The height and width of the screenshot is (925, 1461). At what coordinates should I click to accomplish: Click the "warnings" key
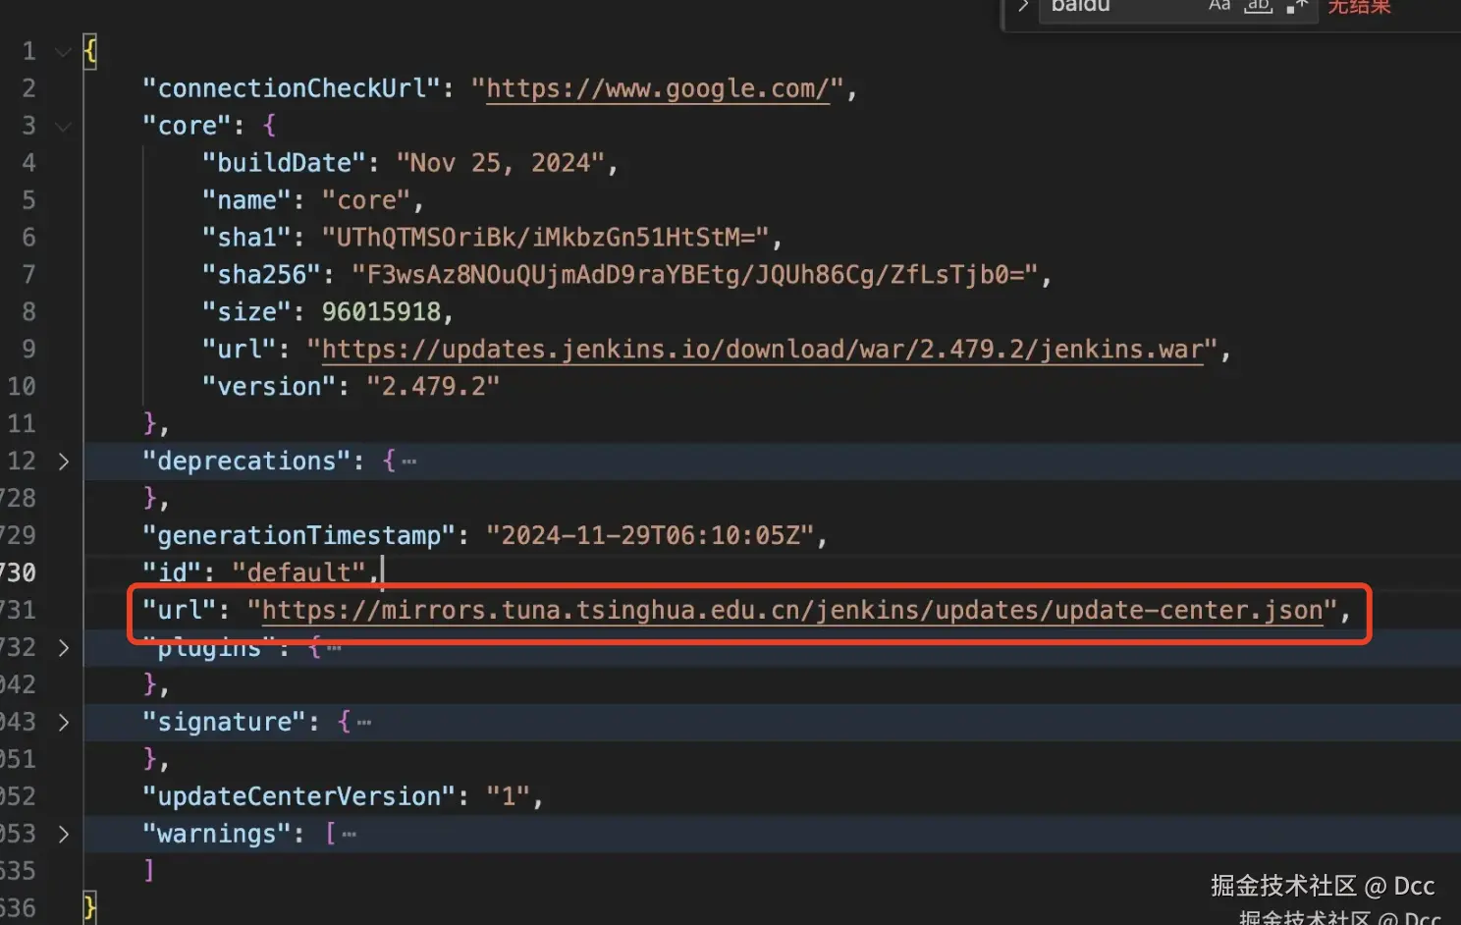216,835
